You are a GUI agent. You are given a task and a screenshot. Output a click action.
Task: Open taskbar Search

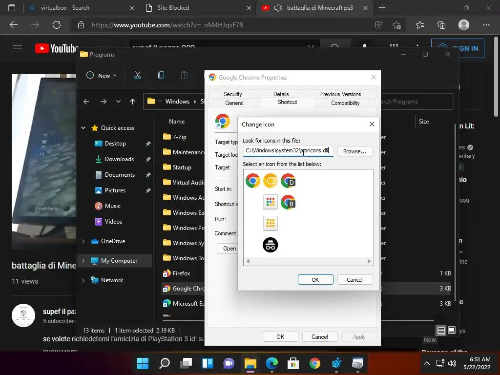[165, 363]
